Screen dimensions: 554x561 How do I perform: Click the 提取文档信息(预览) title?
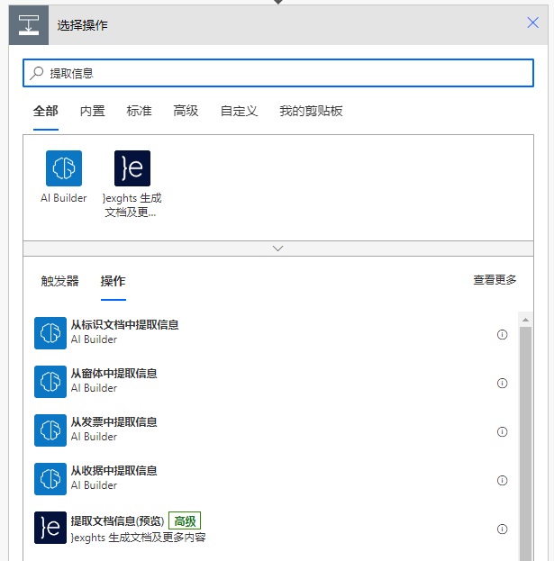(117, 520)
